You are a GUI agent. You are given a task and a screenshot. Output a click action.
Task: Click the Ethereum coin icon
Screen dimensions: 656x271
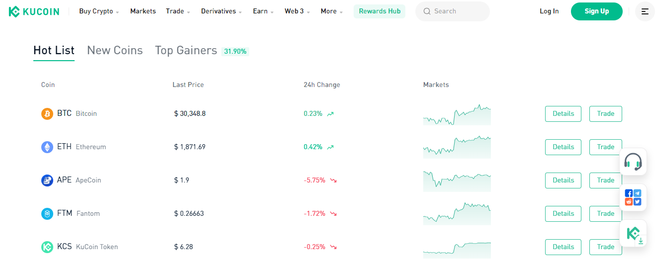pyautogui.click(x=47, y=147)
